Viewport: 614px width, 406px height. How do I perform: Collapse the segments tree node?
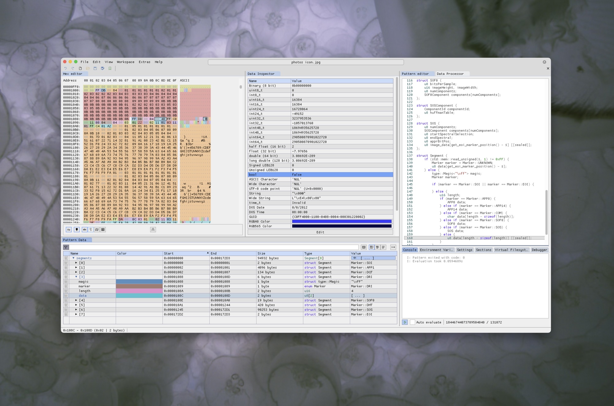73,258
